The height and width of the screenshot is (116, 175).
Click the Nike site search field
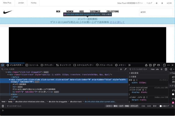(156, 12)
